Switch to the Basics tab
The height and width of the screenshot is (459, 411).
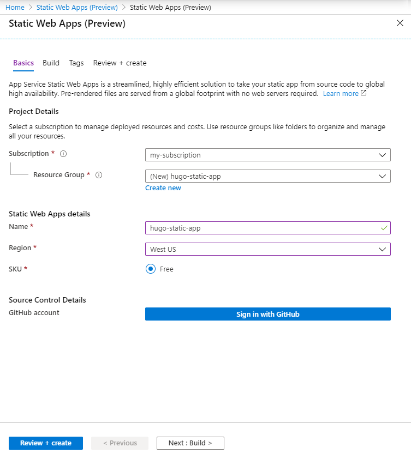click(x=23, y=63)
